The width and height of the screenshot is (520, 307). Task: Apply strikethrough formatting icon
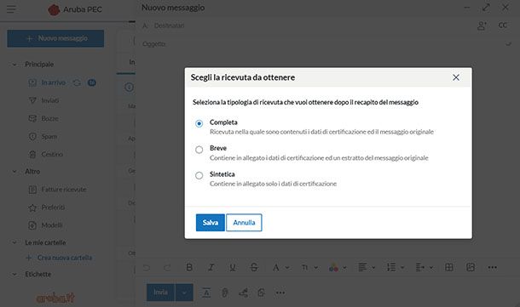click(254, 267)
